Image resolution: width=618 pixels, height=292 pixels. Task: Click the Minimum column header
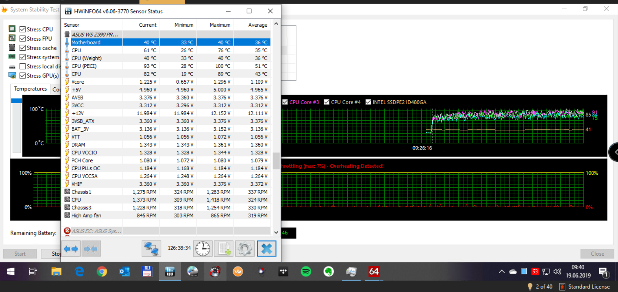(178, 25)
